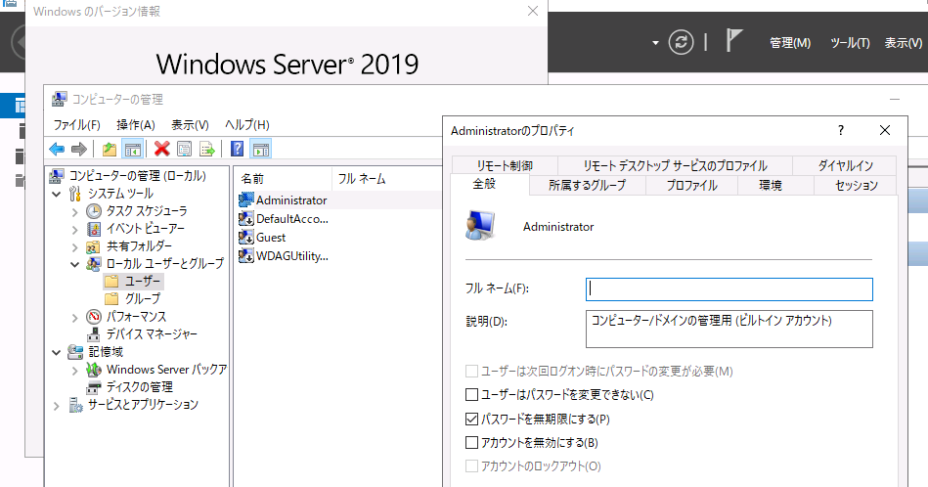Open the Properties toolbar icon

184,149
